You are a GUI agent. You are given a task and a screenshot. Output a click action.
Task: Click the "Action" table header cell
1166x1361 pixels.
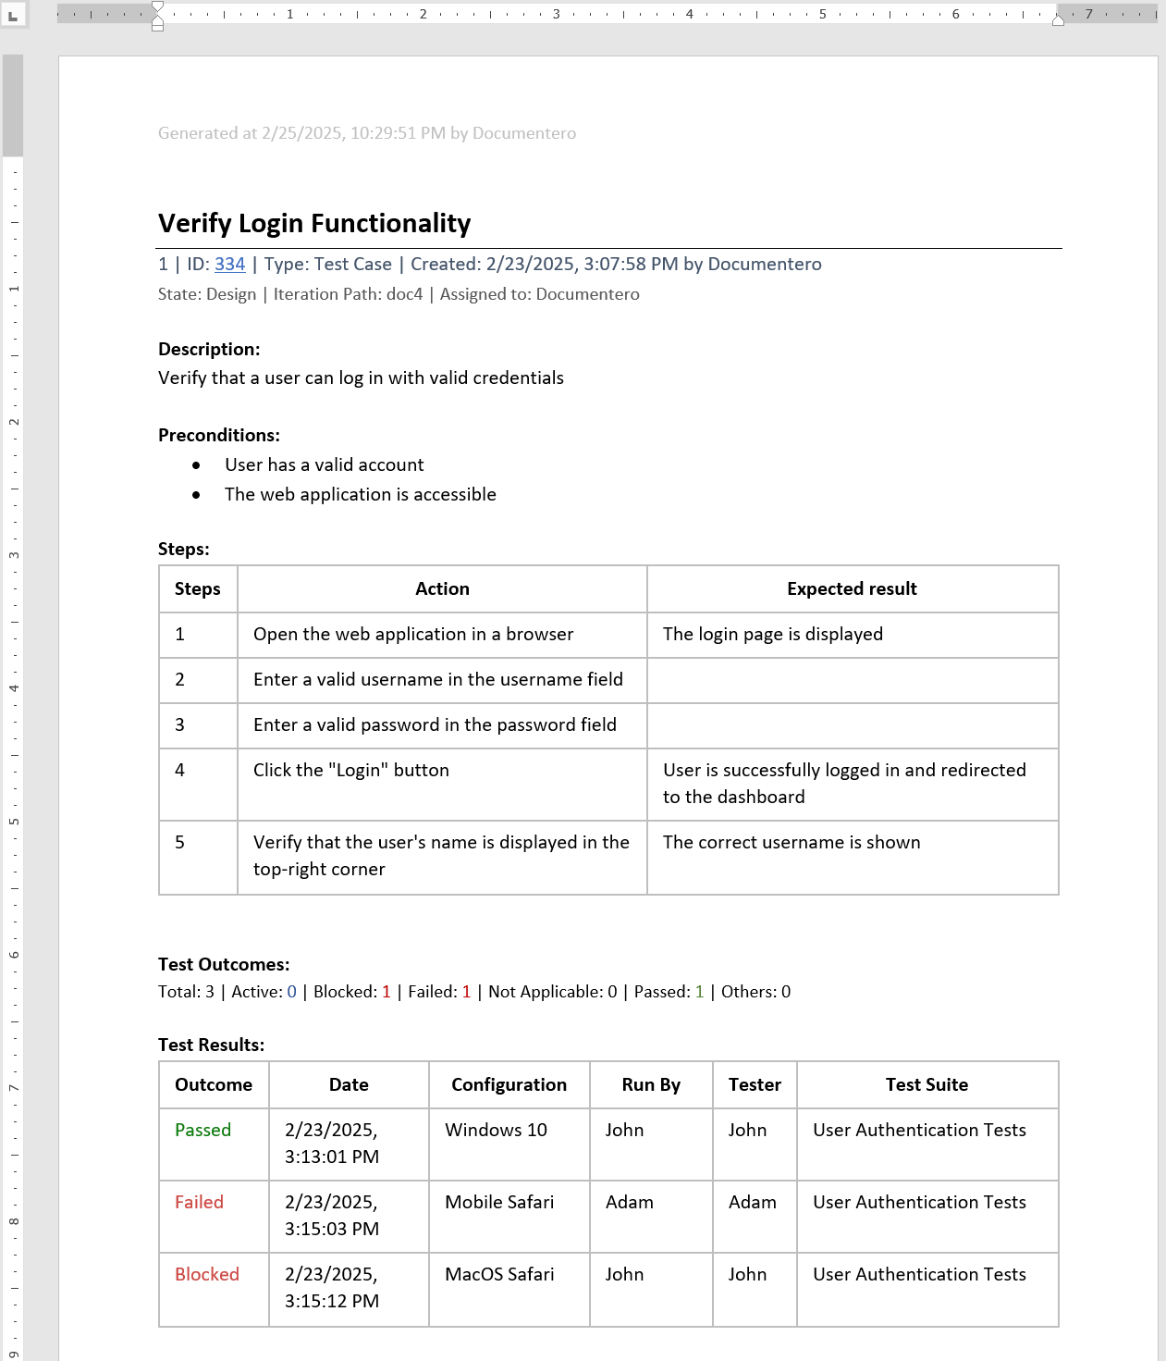click(x=442, y=588)
